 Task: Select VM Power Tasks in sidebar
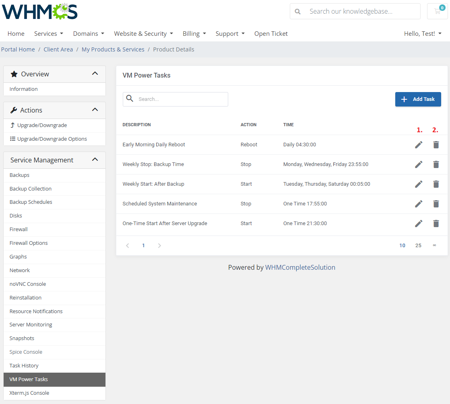[54, 379]
